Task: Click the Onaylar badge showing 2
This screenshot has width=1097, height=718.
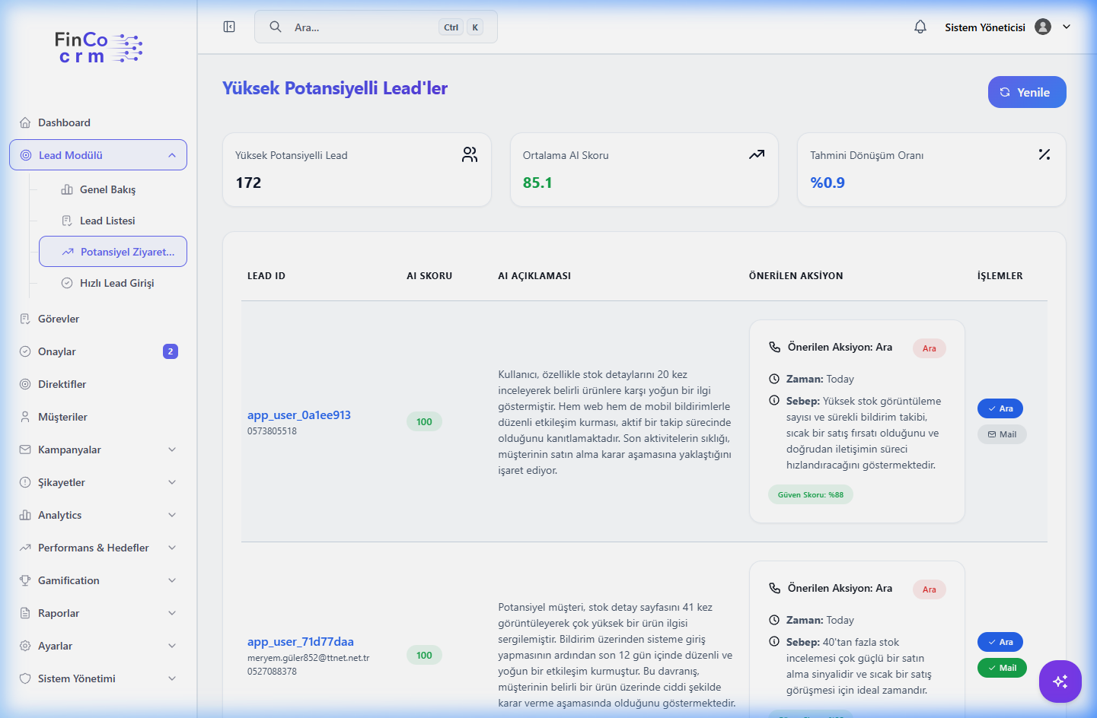Action: pyautogui.click(x=171, y=351)
